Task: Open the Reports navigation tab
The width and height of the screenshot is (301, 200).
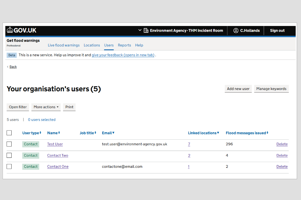Action: [x=124, y=45]
